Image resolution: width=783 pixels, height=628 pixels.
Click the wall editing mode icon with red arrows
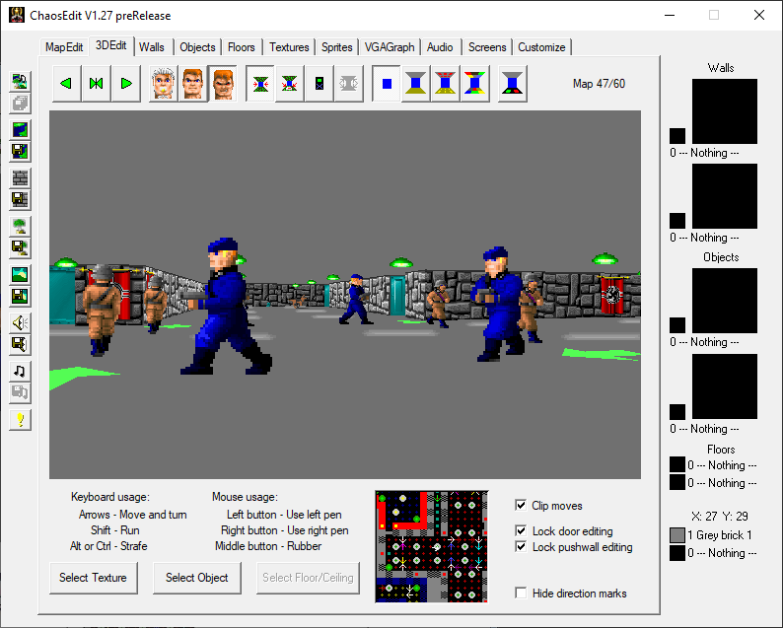point(260,84)
